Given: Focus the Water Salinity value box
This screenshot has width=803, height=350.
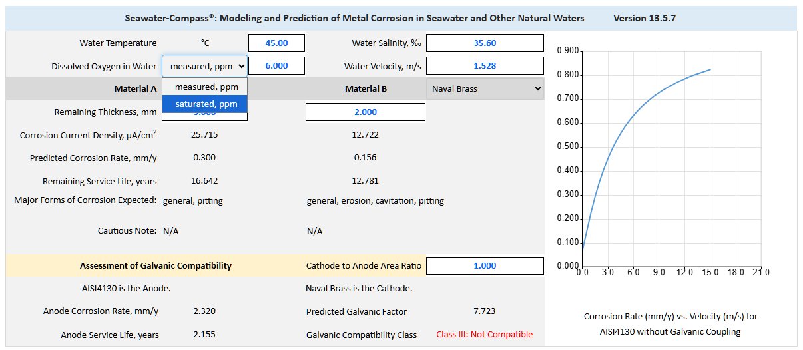Looking at the screenshot, I should (485, 43).
